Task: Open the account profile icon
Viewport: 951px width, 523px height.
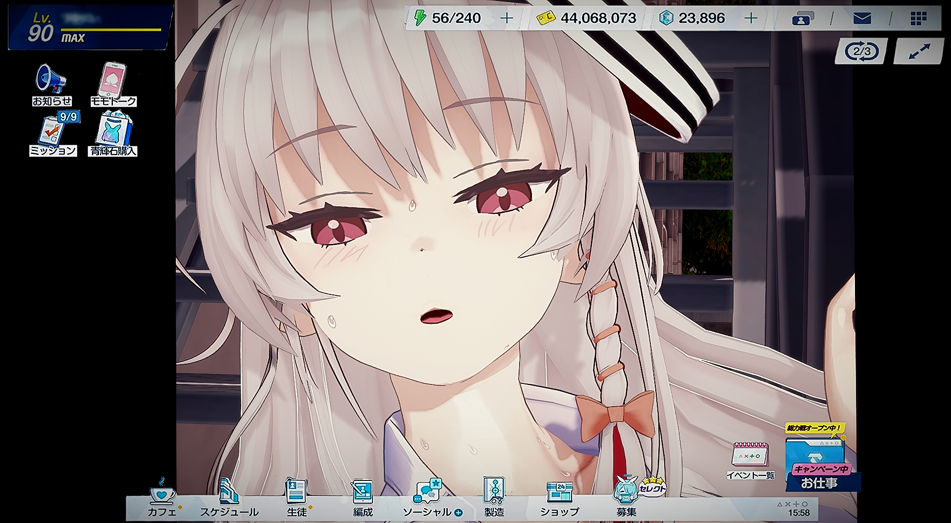Action: tap(802, 19)
